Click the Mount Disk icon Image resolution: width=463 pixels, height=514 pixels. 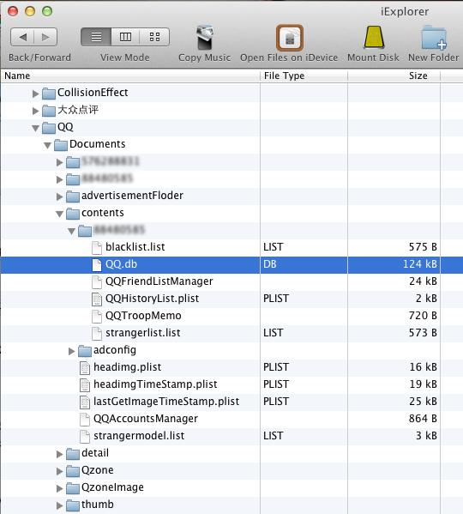tap(374, 38)
